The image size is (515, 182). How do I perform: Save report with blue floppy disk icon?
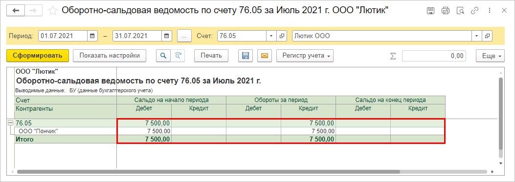tap(246, 56)
